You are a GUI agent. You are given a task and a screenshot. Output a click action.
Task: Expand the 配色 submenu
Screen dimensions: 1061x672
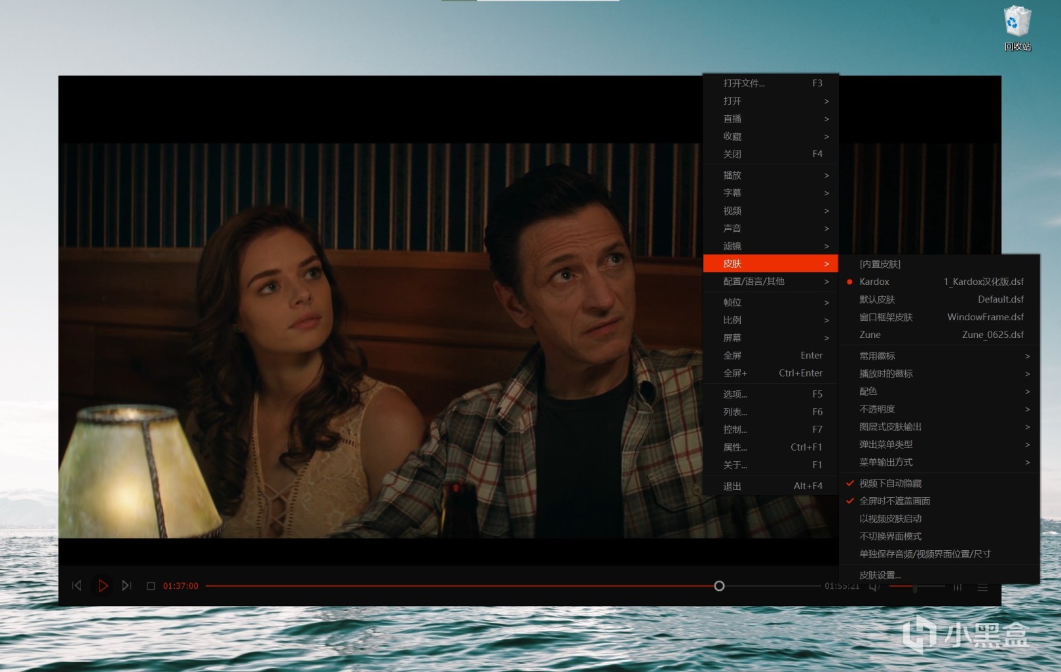coord(940,392)
